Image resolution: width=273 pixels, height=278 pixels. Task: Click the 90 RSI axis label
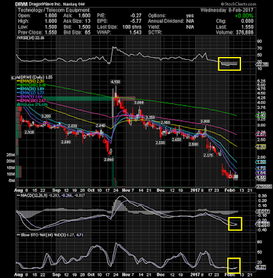(x=260, y=42)
